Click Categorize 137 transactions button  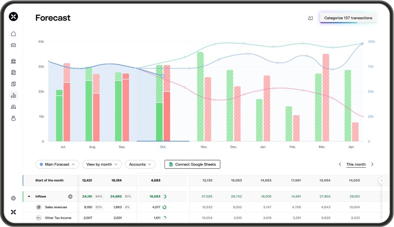[x=348, y=18]
